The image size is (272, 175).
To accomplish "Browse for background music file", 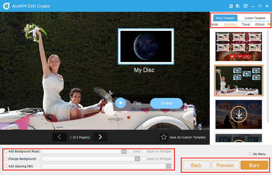I will coord(124,151).
